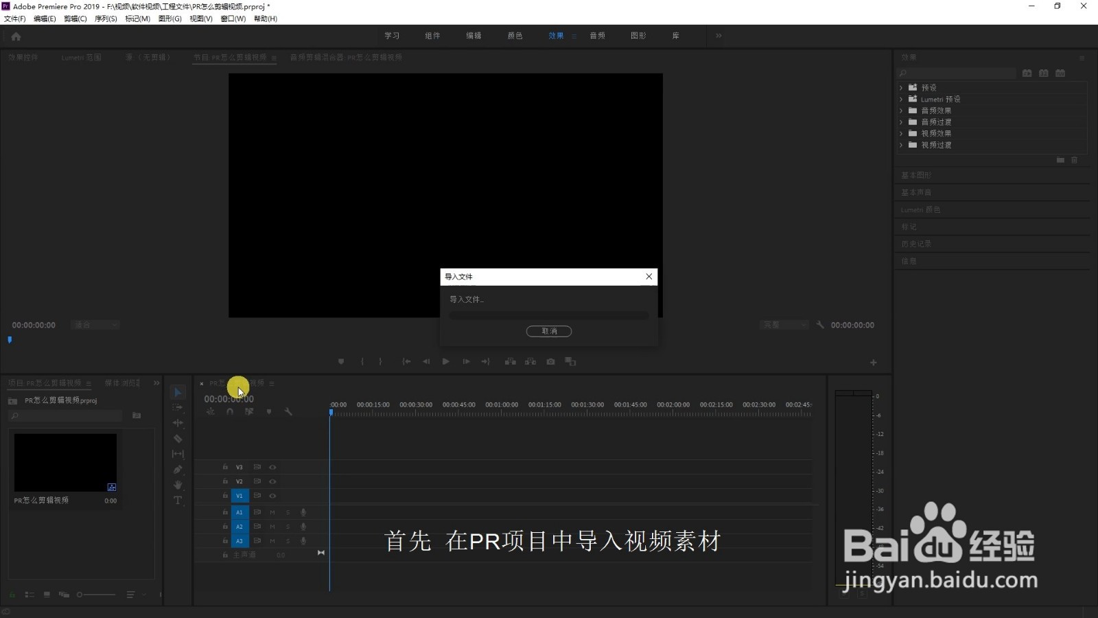Select the Selection tool in timeline toolbar
Screen dimensions: 1098x618
point(178,391)
